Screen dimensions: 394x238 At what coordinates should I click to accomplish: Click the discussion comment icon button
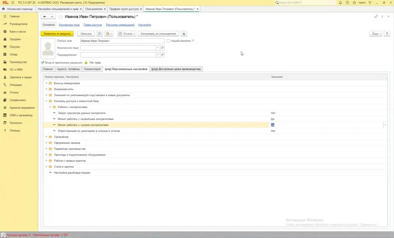pos(100,34)
